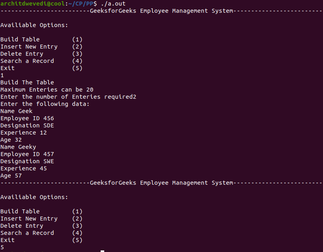323x252 pixels.
Task: Select the 'architdwevedi@cool' prompt username
Action: coord(33,4)
